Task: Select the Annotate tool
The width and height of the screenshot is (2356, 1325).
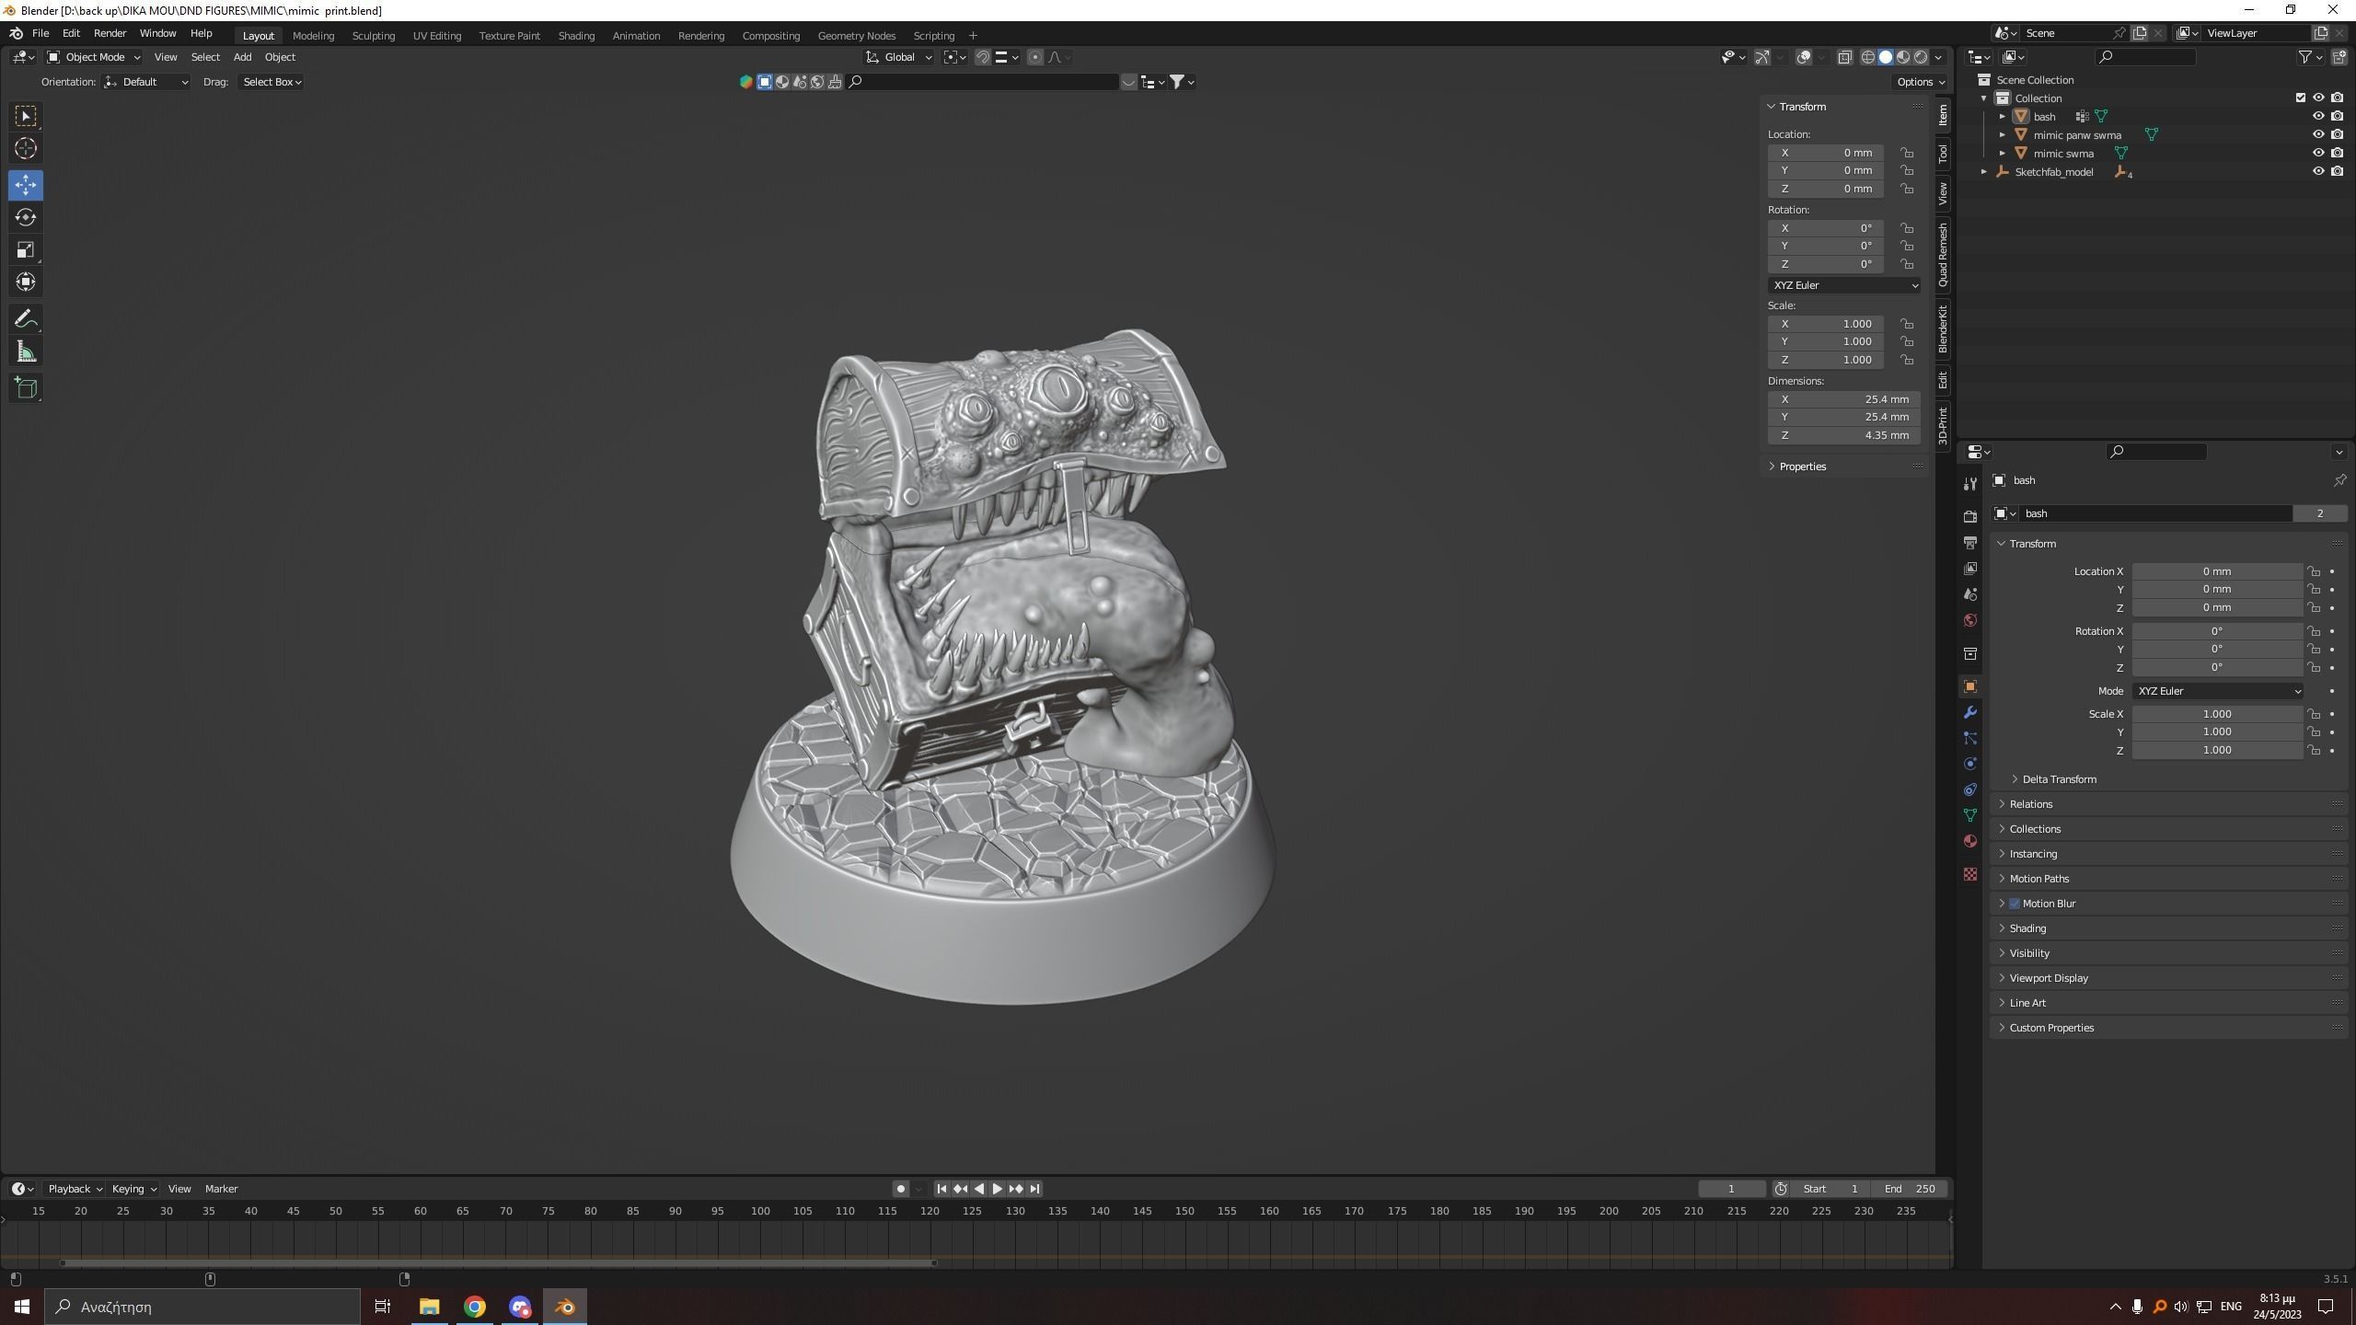Action: pyautogui.click(x=26, y=319)
